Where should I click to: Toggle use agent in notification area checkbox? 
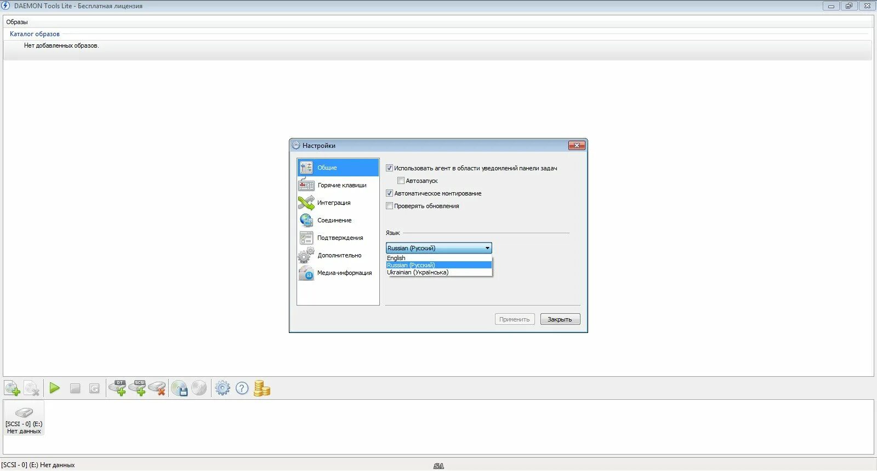[x=390, y=168]
